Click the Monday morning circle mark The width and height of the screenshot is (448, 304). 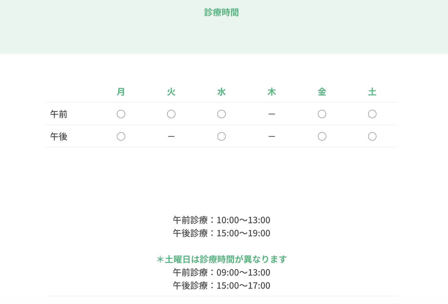(121, 114)
